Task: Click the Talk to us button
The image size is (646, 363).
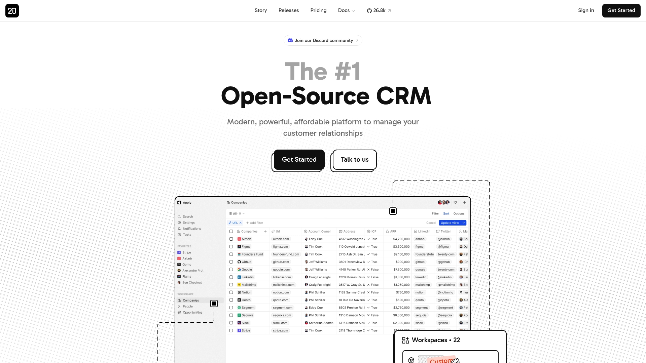Action: [x=355, y=160]
